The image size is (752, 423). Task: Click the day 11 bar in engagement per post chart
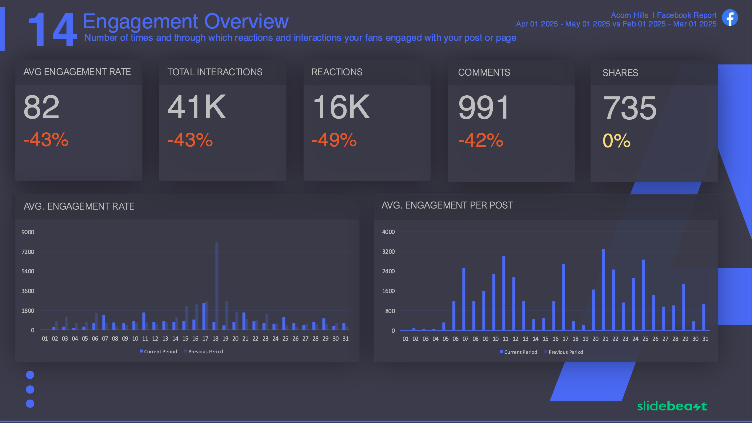504,293
